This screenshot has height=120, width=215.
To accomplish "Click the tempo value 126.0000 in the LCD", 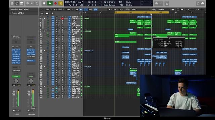I will (109, 2).
